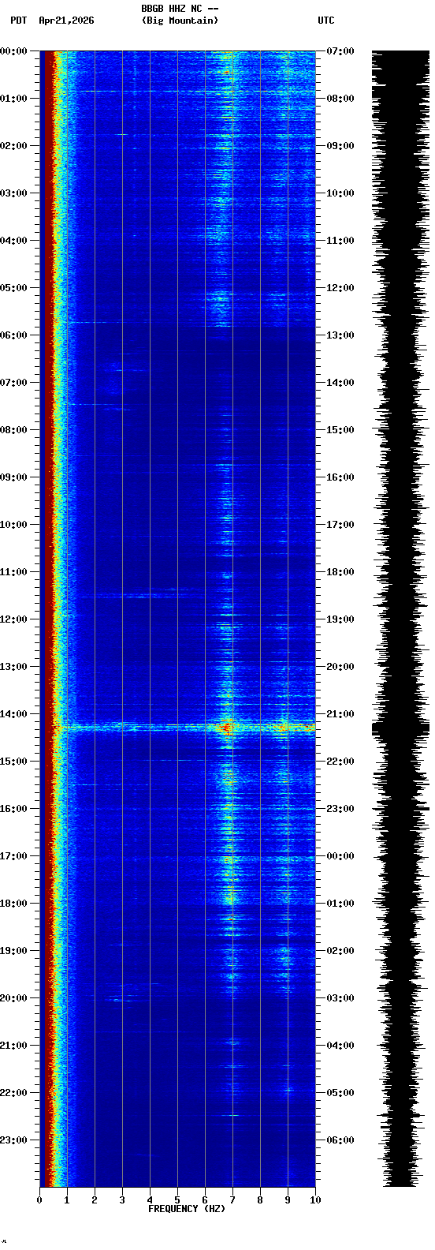
Task: Click the '23:00' label on the UTC axis
Action: tap(340, 809)
